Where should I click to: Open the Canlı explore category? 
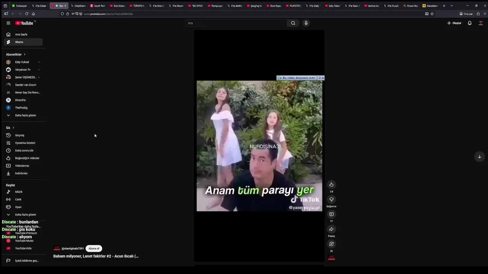click(x=23, y=199)
